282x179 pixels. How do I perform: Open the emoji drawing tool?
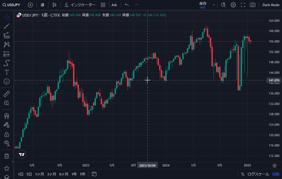[7, 81]
